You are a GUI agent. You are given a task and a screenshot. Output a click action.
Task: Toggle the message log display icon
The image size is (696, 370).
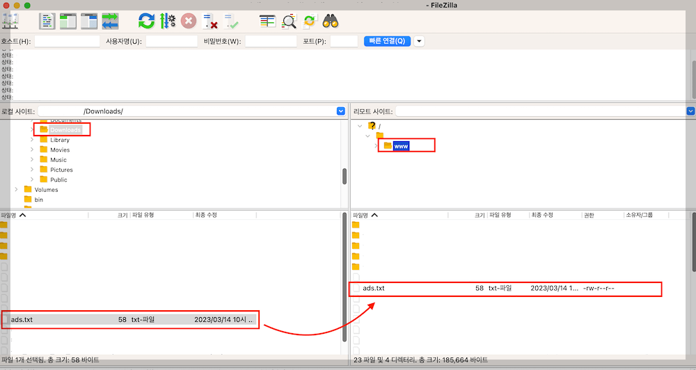[x=47, y=21]
